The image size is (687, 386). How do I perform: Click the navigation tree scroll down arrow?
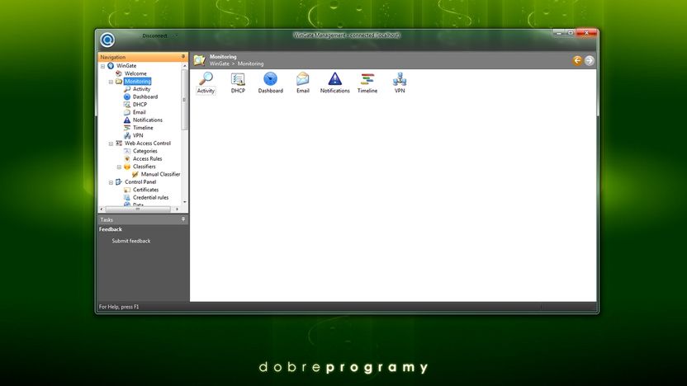coord(184,202)
